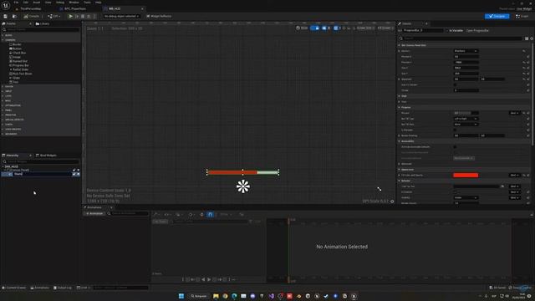
Task: Toggle the Size To Content checkbox
Action: [455, 84]
